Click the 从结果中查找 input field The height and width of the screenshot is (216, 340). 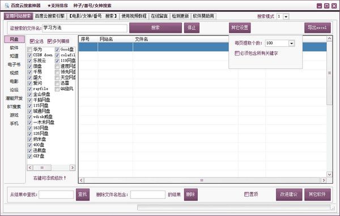pos(56,194)
